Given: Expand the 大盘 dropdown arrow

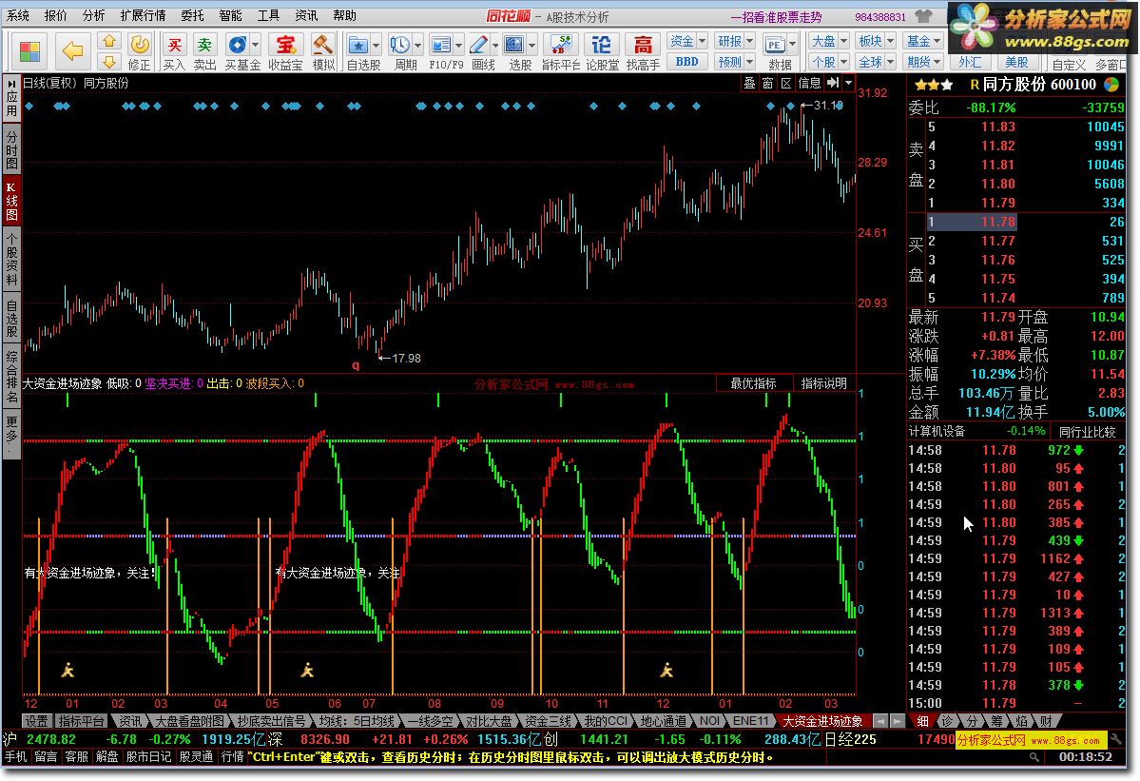Looking at the screenshot, I should (843, 42).
